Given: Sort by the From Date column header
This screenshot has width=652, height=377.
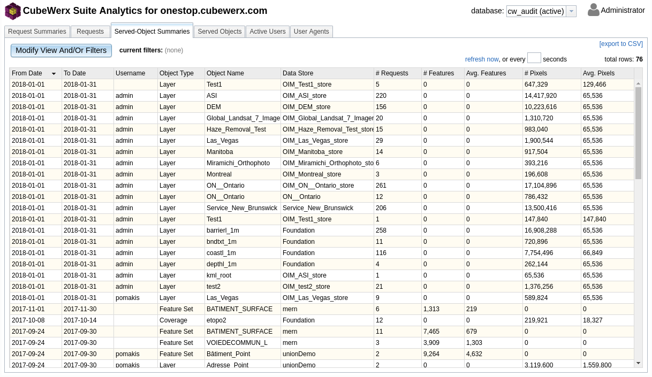Looking at the screenshot, I should 35,73.
